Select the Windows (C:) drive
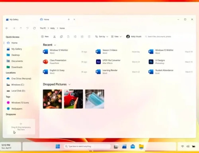This screenshot has height=153, width=199. point(16,85)
